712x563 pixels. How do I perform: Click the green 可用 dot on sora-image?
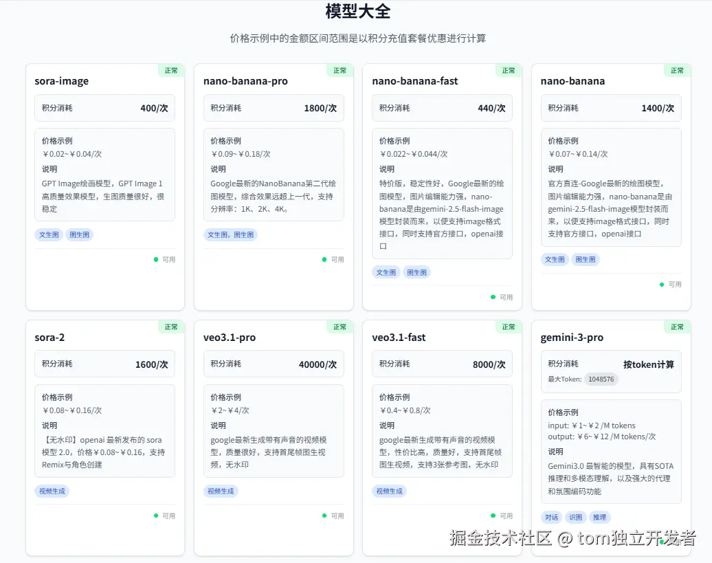click(156, 260)
